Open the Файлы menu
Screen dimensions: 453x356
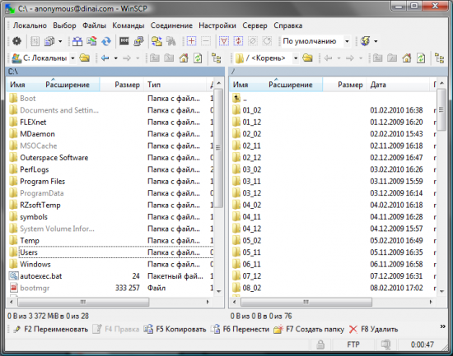click(x=94, y=25)
